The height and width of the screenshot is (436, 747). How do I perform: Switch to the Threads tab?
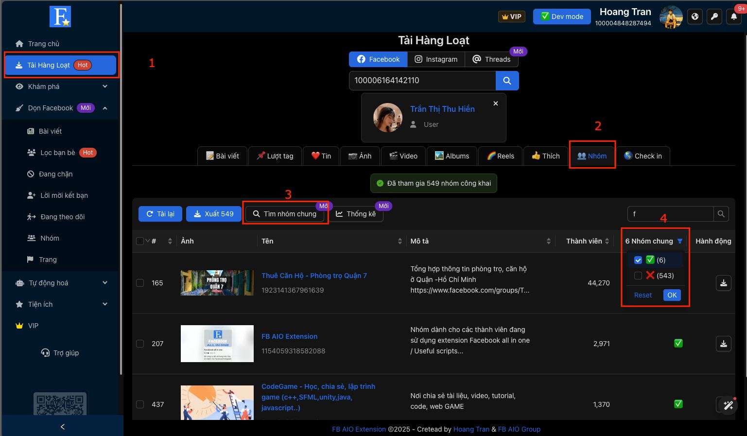(x=491, y=59)
